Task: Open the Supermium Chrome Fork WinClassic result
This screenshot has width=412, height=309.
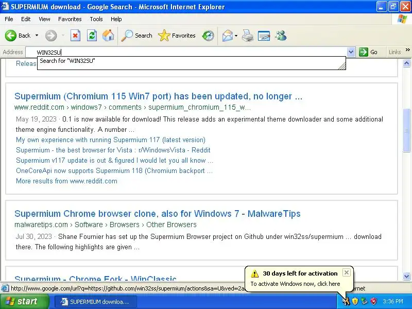Action: (95, 278)
